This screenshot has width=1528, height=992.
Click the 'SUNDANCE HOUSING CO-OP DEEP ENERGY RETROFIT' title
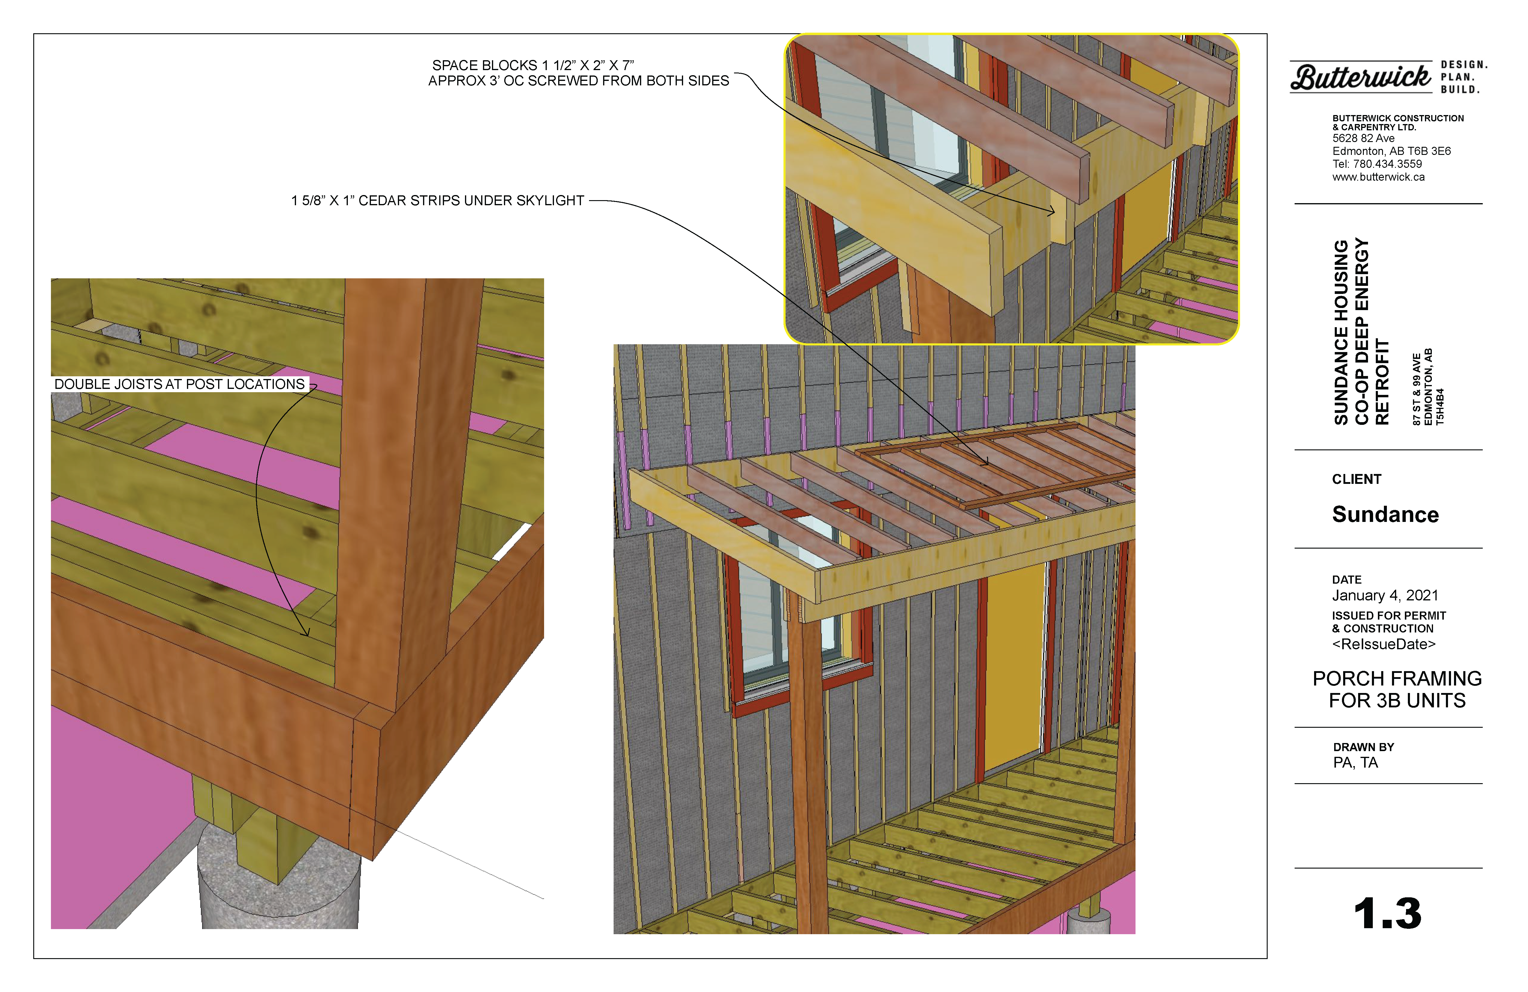(1361, 332)
